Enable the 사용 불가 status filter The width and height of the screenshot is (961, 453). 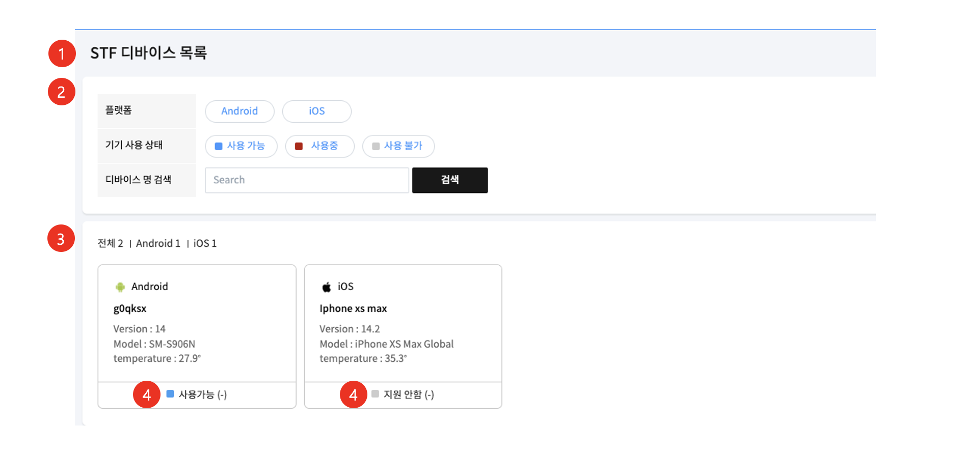coord(398,146)
